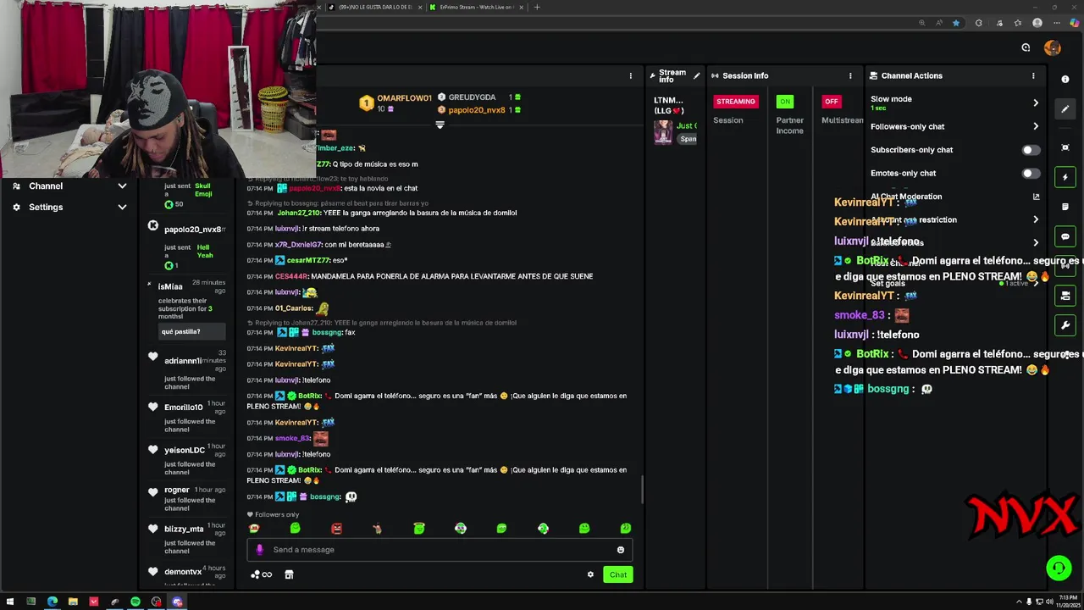
Task: Edit Stream info with the pencil icon
Action: coord(697,75)
